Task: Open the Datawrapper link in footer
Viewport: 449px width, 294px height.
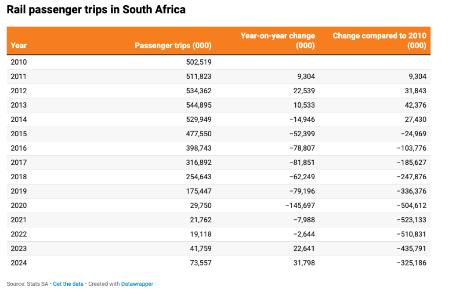Action: point(137,284)
